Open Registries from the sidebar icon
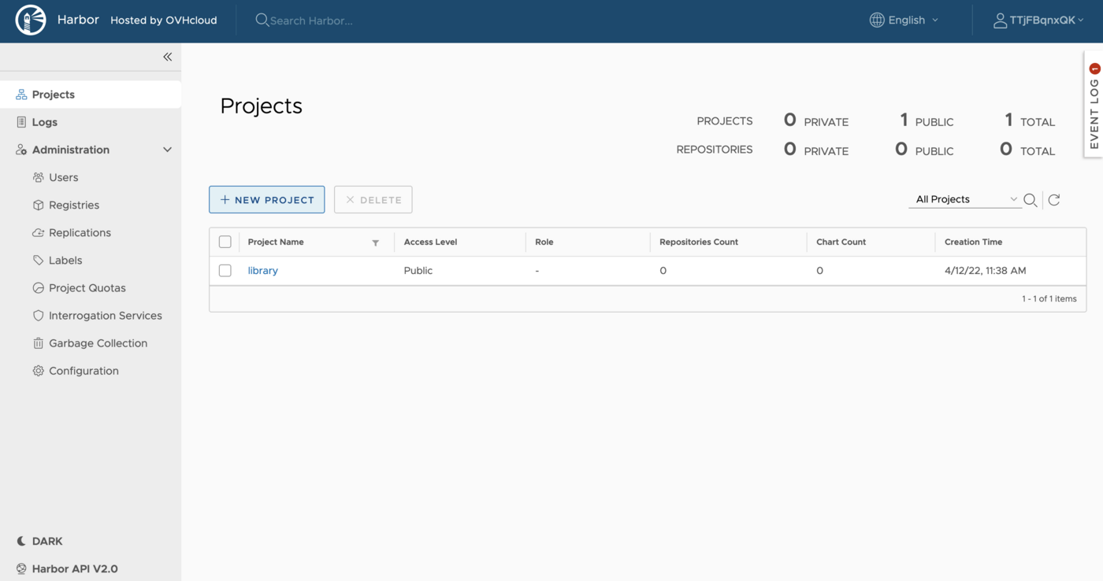Viewport: 1103px width, 581px height. [38, 205]
